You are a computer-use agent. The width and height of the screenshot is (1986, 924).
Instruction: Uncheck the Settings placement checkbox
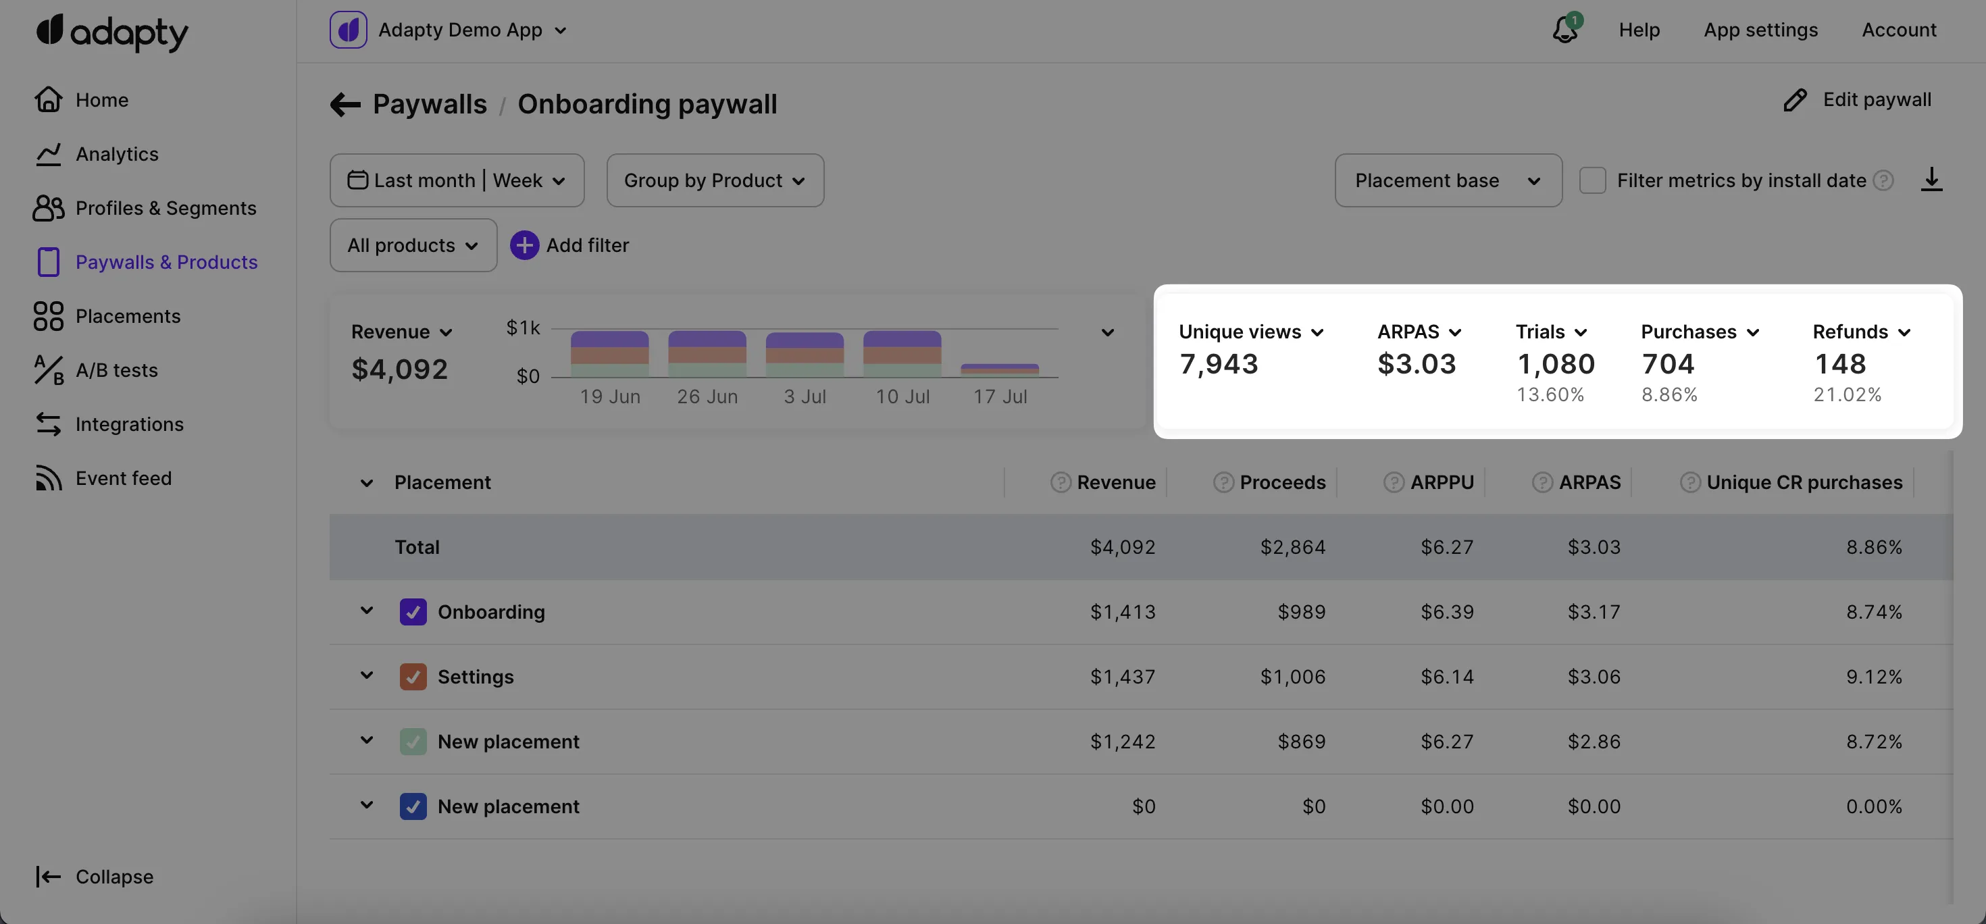tap(413, 677)
